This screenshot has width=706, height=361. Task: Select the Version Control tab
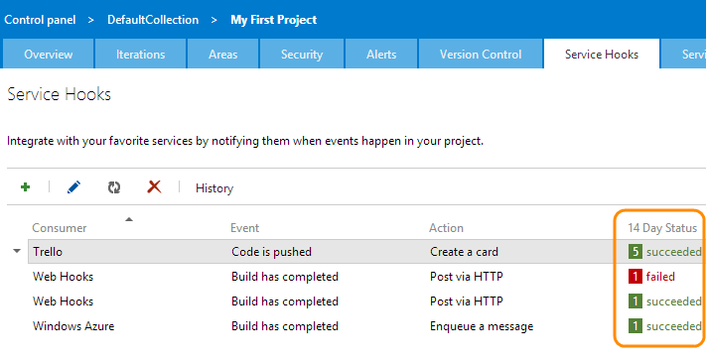(x=481, y=54)
